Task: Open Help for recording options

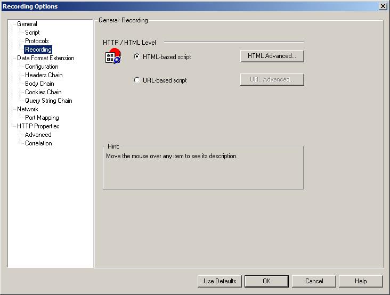Action: tap(361, 281)
